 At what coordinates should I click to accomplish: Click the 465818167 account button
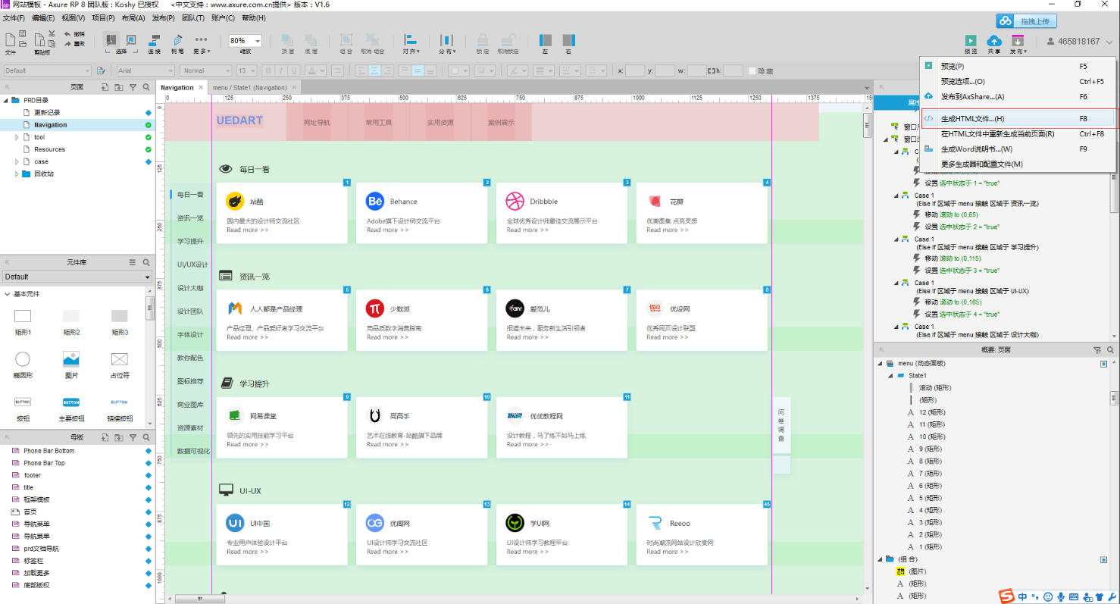pos(1078,42)
